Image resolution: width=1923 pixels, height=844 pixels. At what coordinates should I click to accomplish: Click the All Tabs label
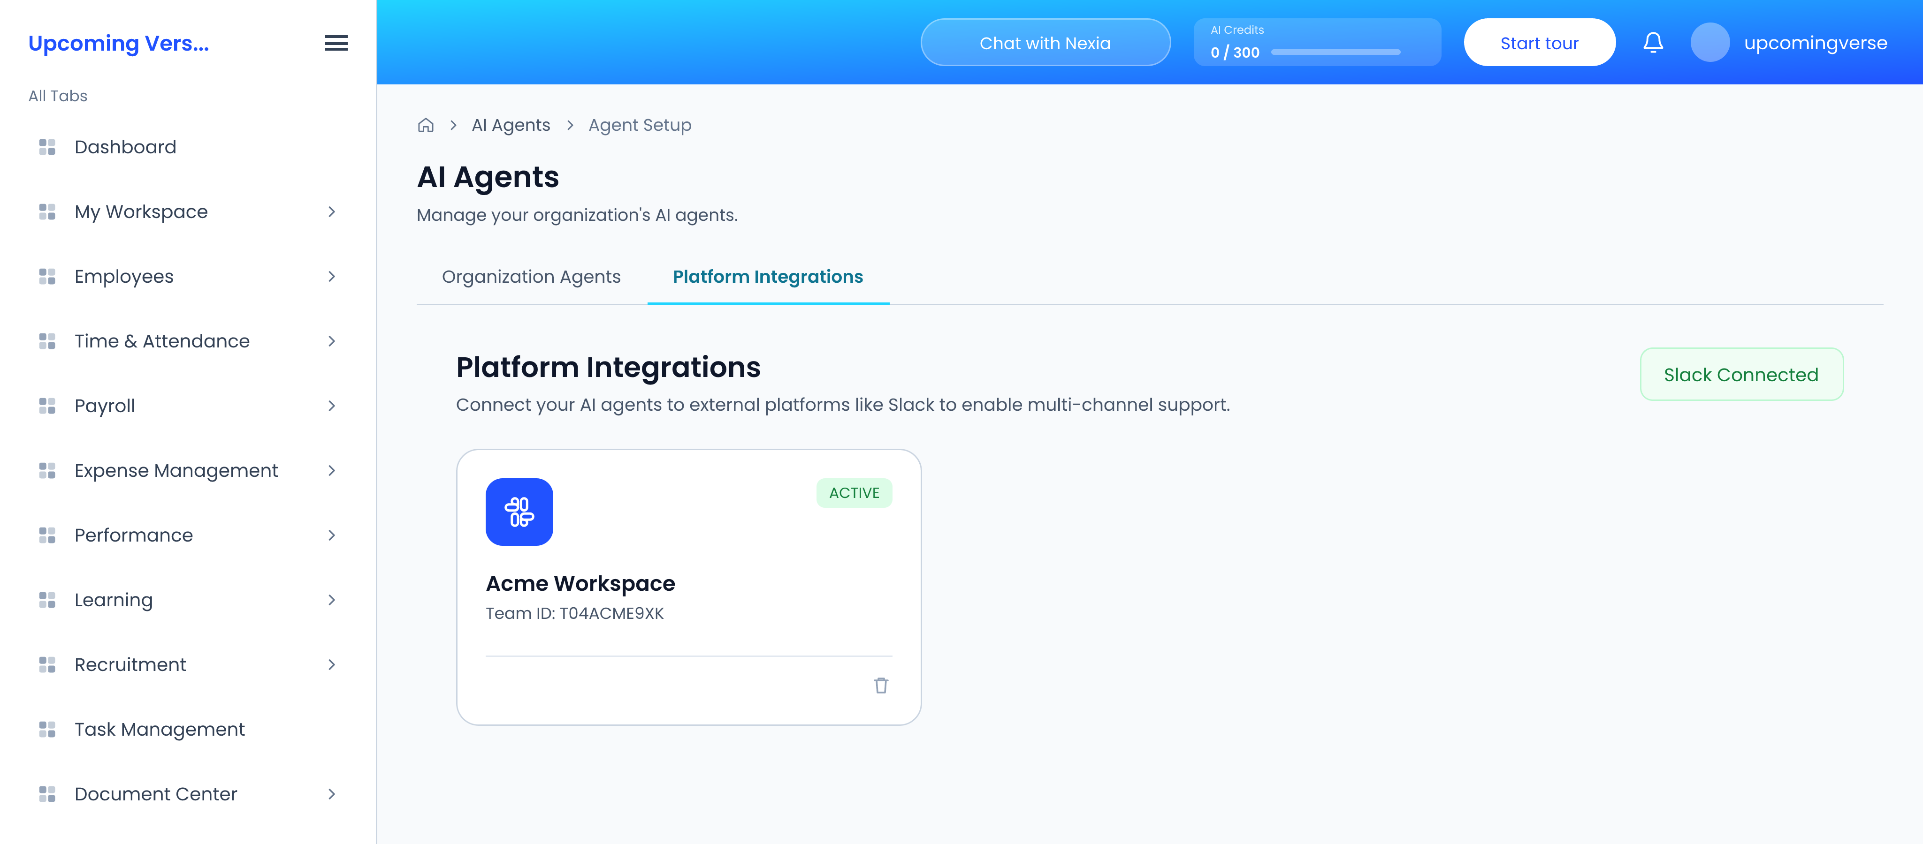point(57,96)
